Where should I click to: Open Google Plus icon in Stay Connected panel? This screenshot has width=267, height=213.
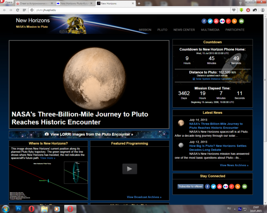(x=232, y=186)
